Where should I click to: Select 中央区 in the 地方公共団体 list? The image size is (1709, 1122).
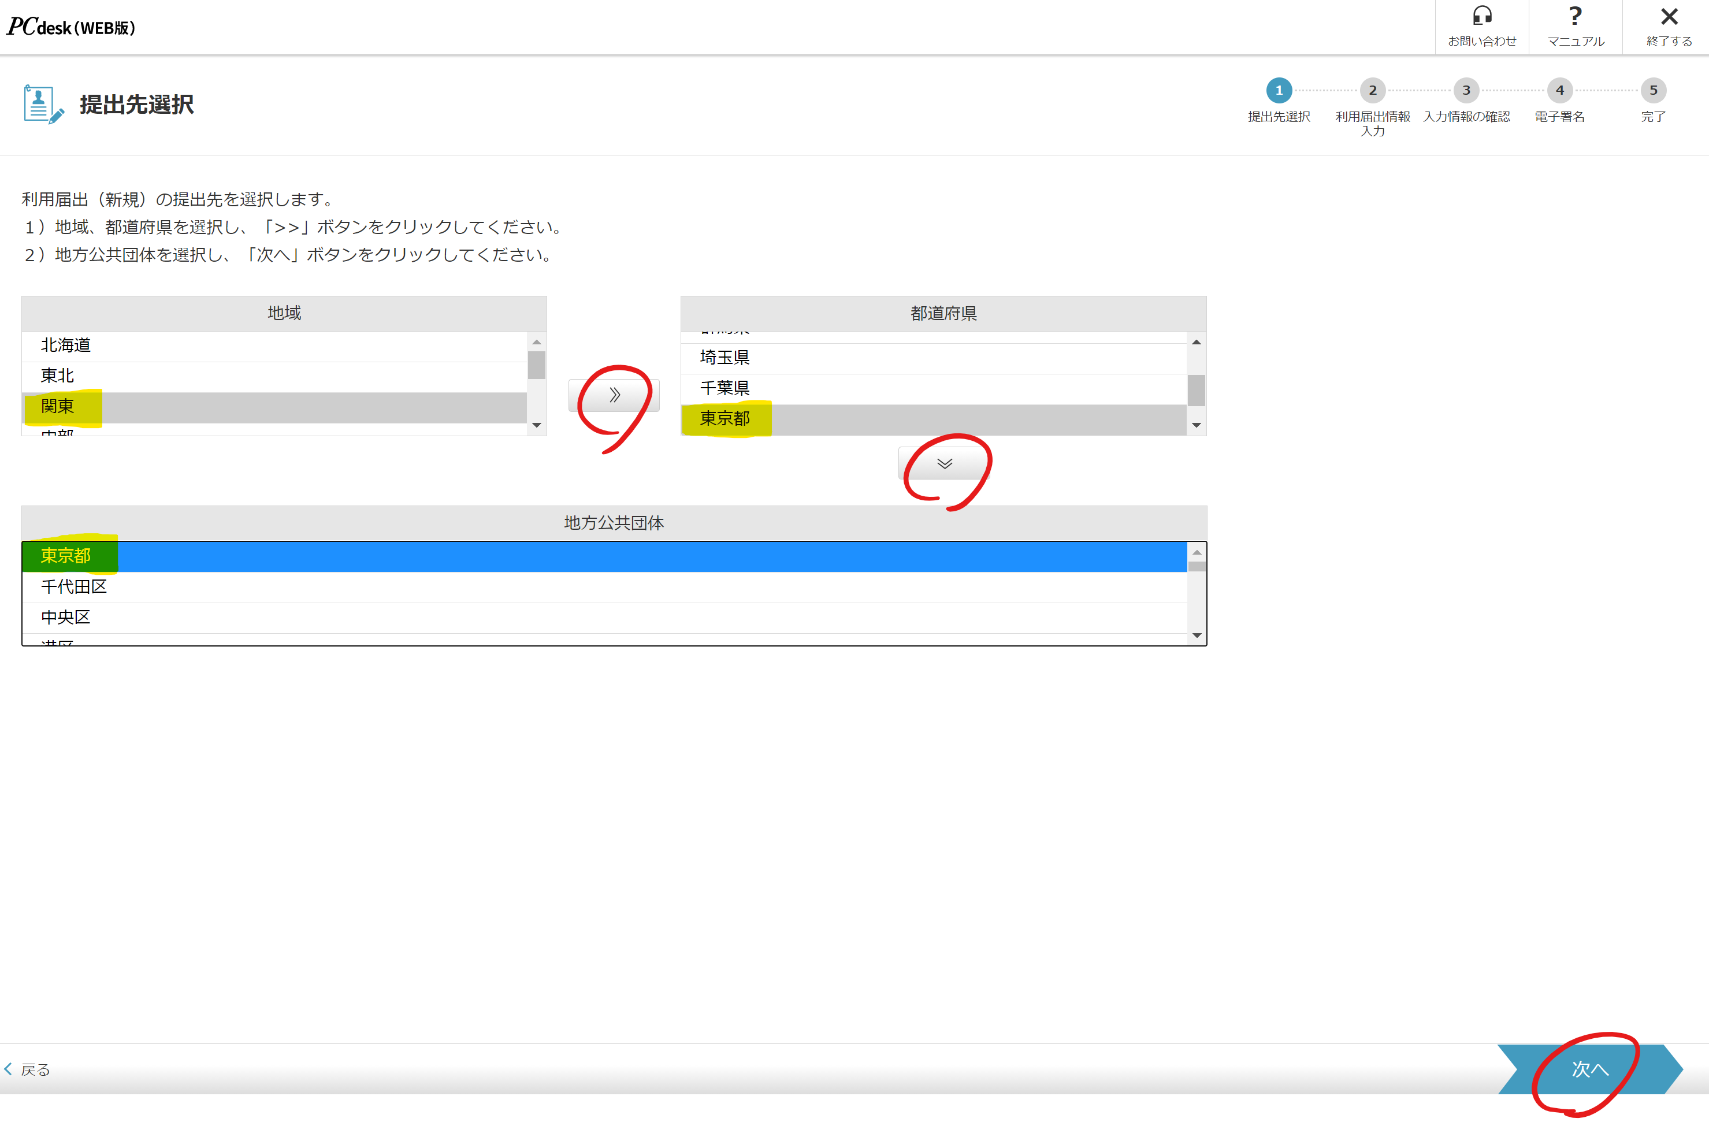pos(604,618)
